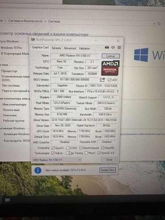Click the Lookup button
The height and width of the screenshot is (220, 165).
111,56
